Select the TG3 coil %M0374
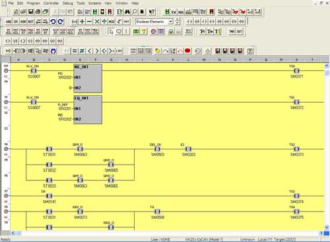The width and height of the screenshot is (330, 242). pyautogui.click(x=296, y=196)
